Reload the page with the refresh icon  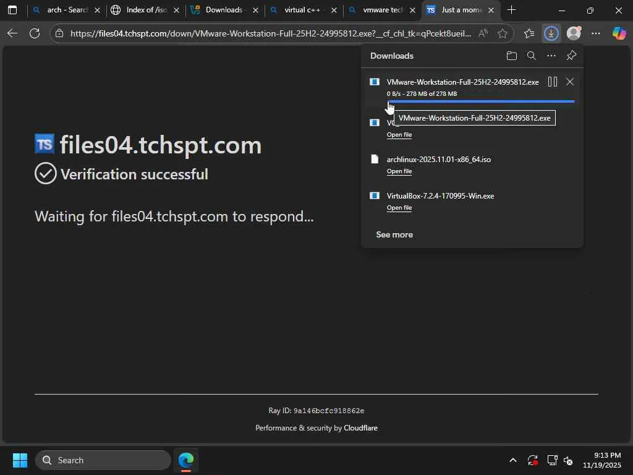(35, 33)
